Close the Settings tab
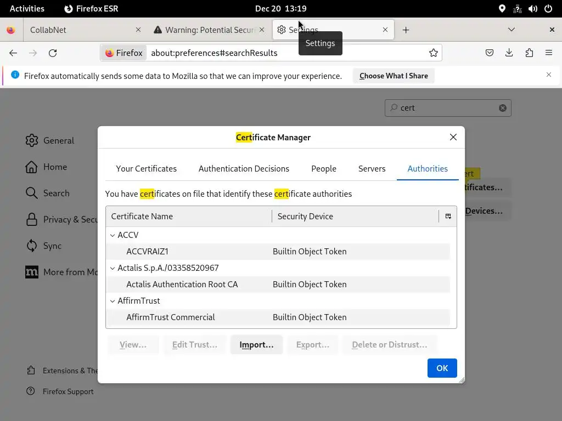The height and width of the screenshot is (421, 562). [x=385, y=30]
